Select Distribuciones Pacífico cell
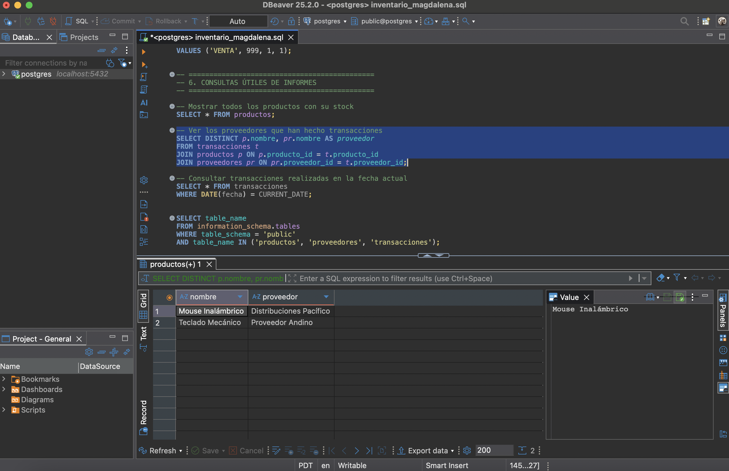Image resolution: width=729 pixels, height=471 pixels. [291, 311]
